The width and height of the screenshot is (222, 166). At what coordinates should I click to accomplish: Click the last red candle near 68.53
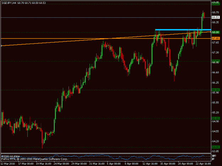coord(204,15)
